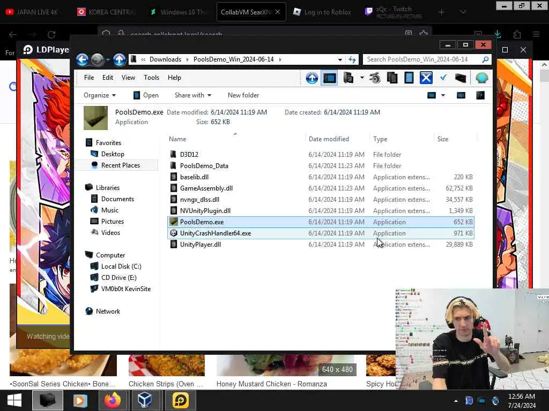Click the black drive-shaped icon in the toolbar

(x=461, y=78)
